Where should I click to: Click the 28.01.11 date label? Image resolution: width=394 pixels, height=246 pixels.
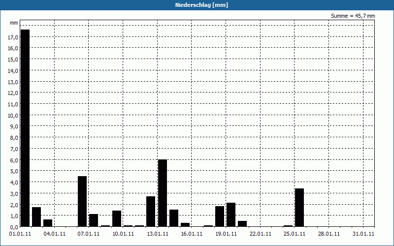(328, 234)
